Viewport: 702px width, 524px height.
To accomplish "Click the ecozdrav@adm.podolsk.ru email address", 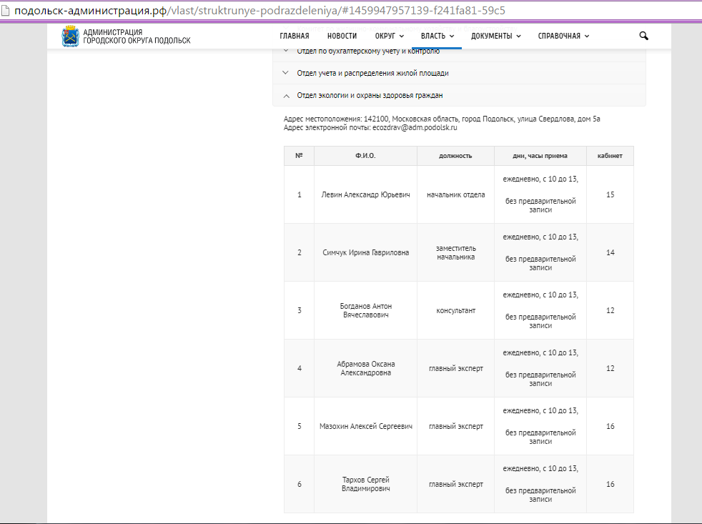I will (415, 127).
